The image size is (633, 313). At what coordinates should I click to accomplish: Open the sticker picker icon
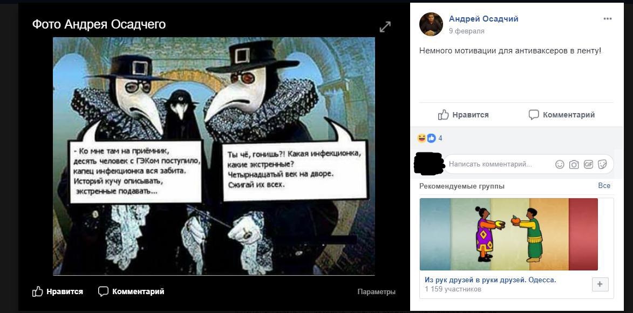pos(602,164)
